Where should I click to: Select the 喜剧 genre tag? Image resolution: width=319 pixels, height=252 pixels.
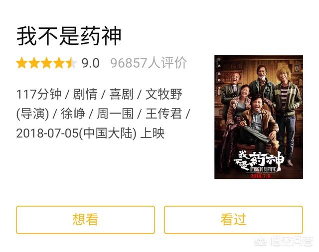click(x=121, y=94)
